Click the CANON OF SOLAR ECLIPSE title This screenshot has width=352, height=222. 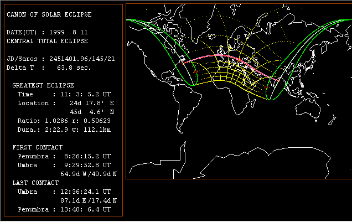pos(49,14)
